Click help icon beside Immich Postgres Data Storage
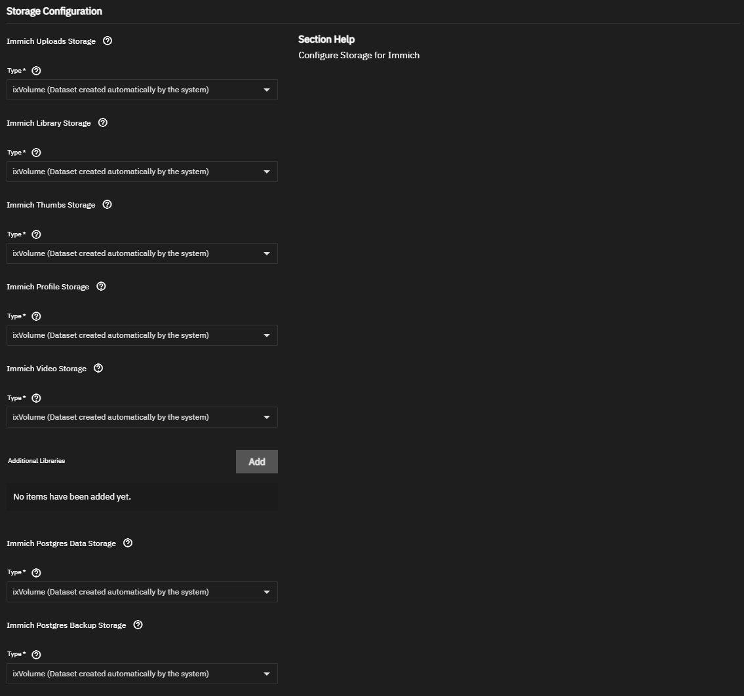744x696 pixels. pyautogui.click(x=128, y=543)
